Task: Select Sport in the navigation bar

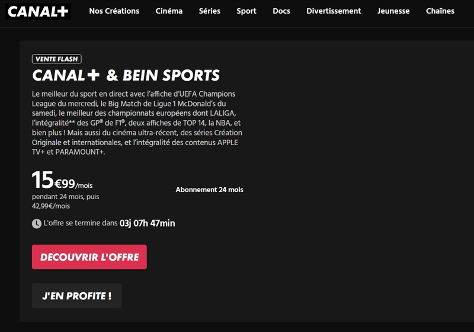Action: pos(246,11)
